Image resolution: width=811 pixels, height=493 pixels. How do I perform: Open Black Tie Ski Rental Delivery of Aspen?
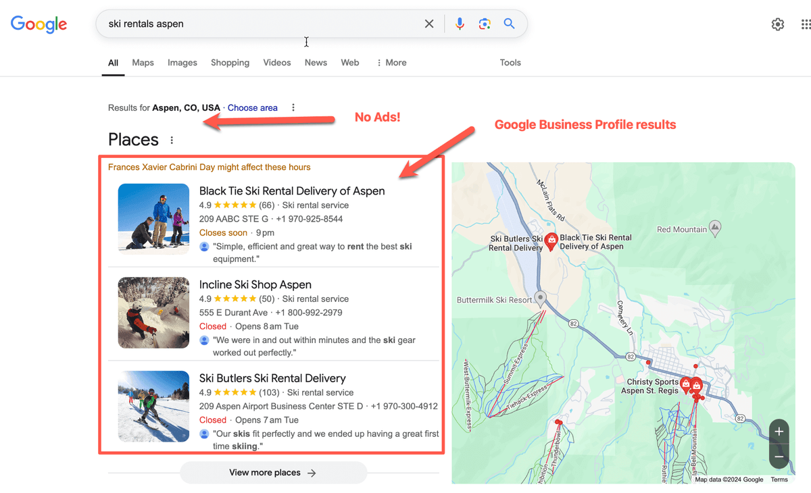[292, 191]
